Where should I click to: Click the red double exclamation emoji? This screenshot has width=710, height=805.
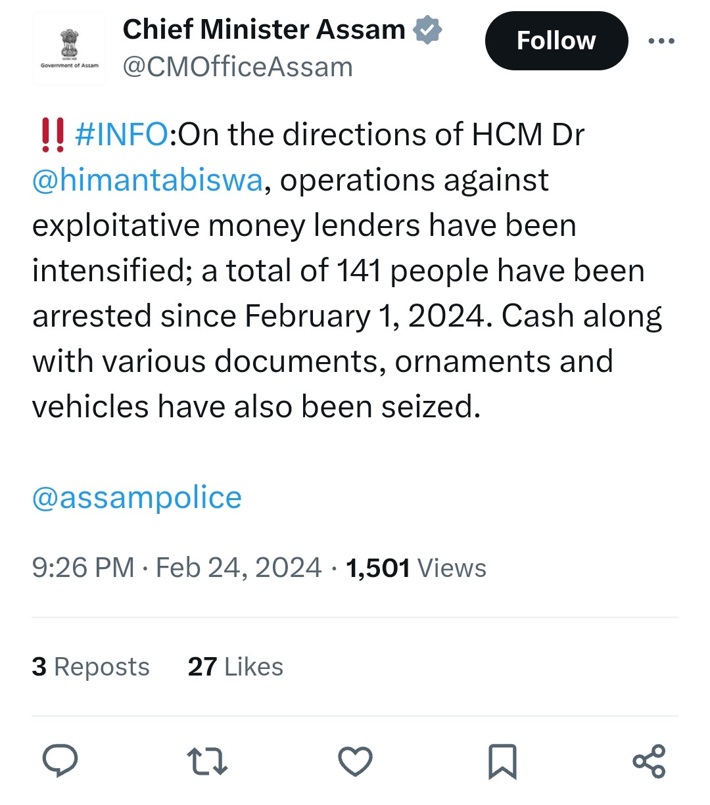[x=52, y=135]
